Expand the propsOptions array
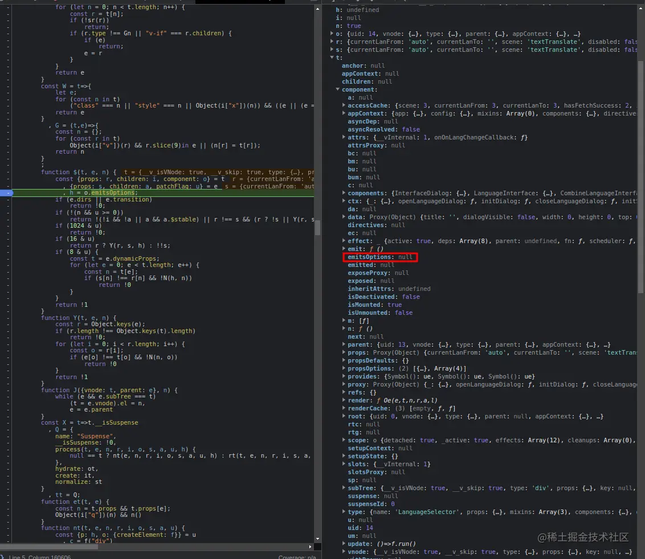The height and width of the screenshot is (559, 645). [x=344, y=369]
